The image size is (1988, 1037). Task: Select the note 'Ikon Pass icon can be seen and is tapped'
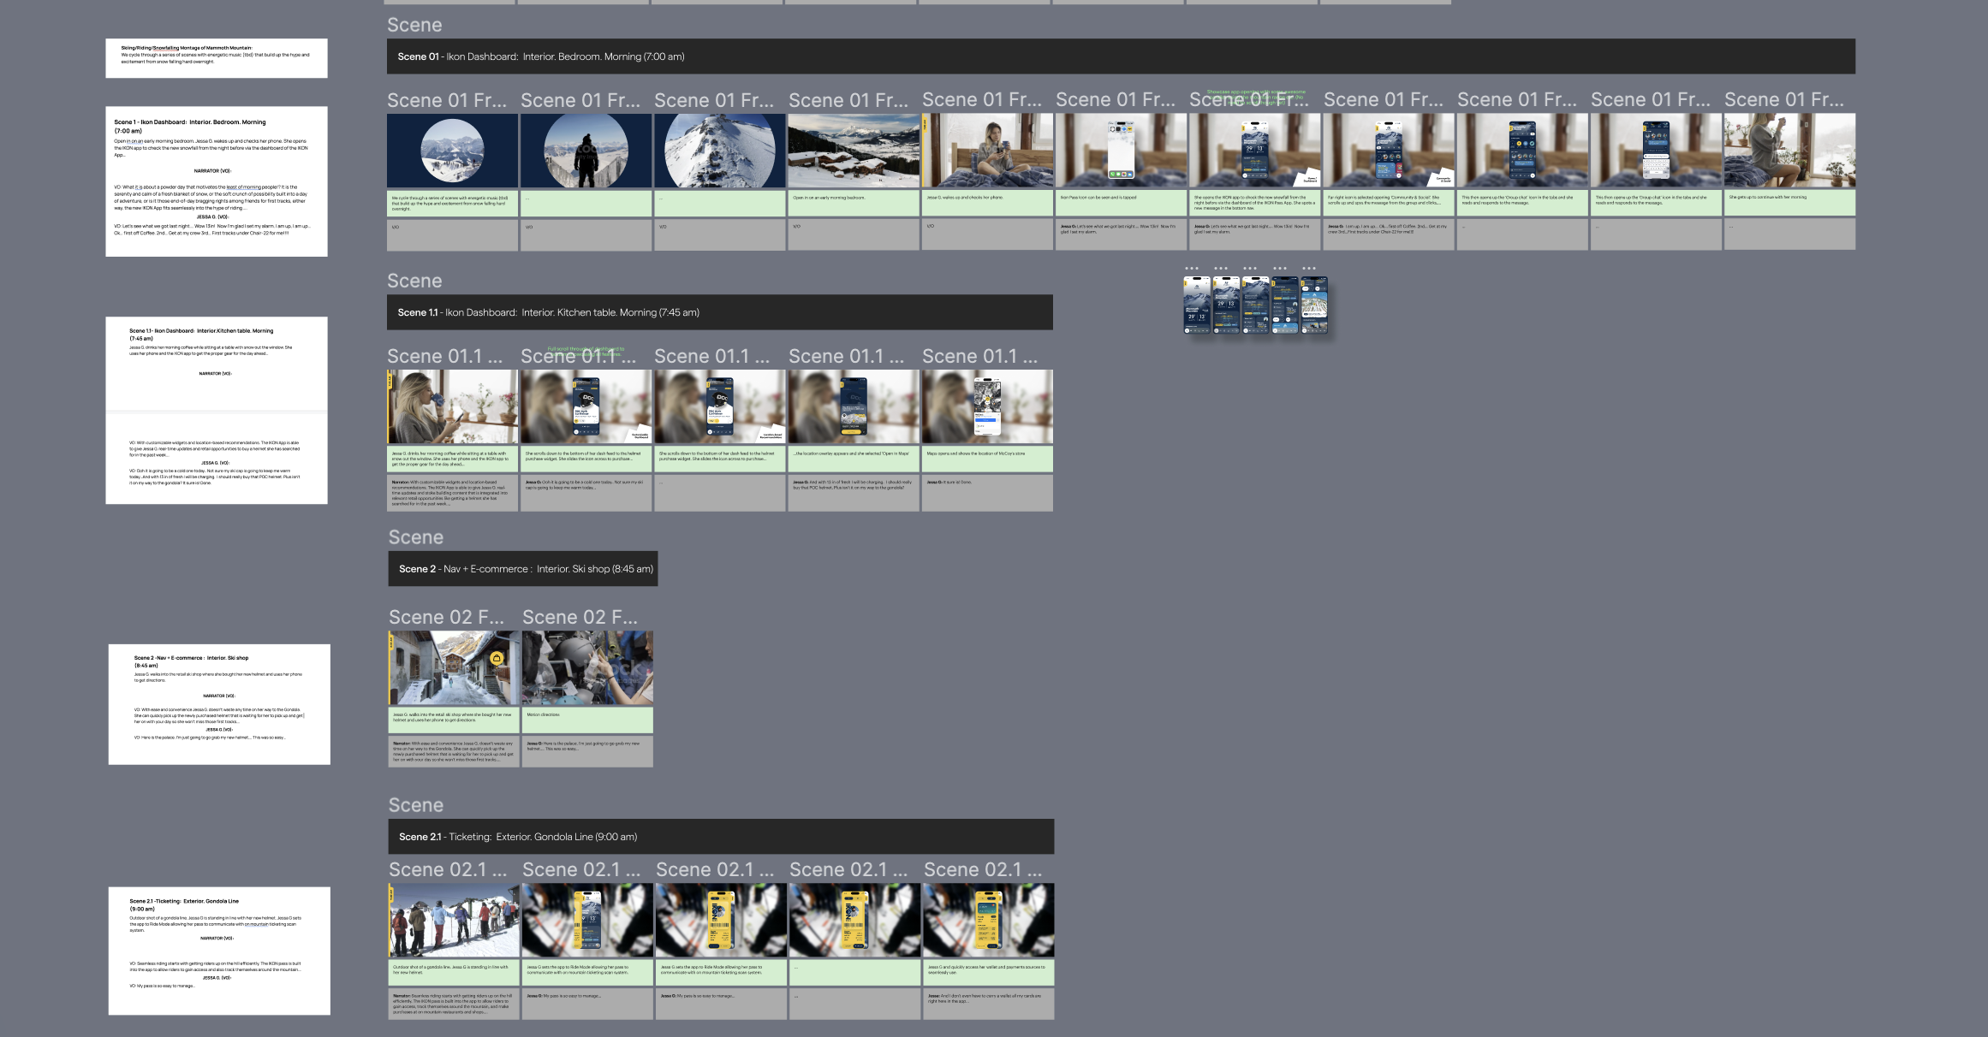click(1121, 203)
